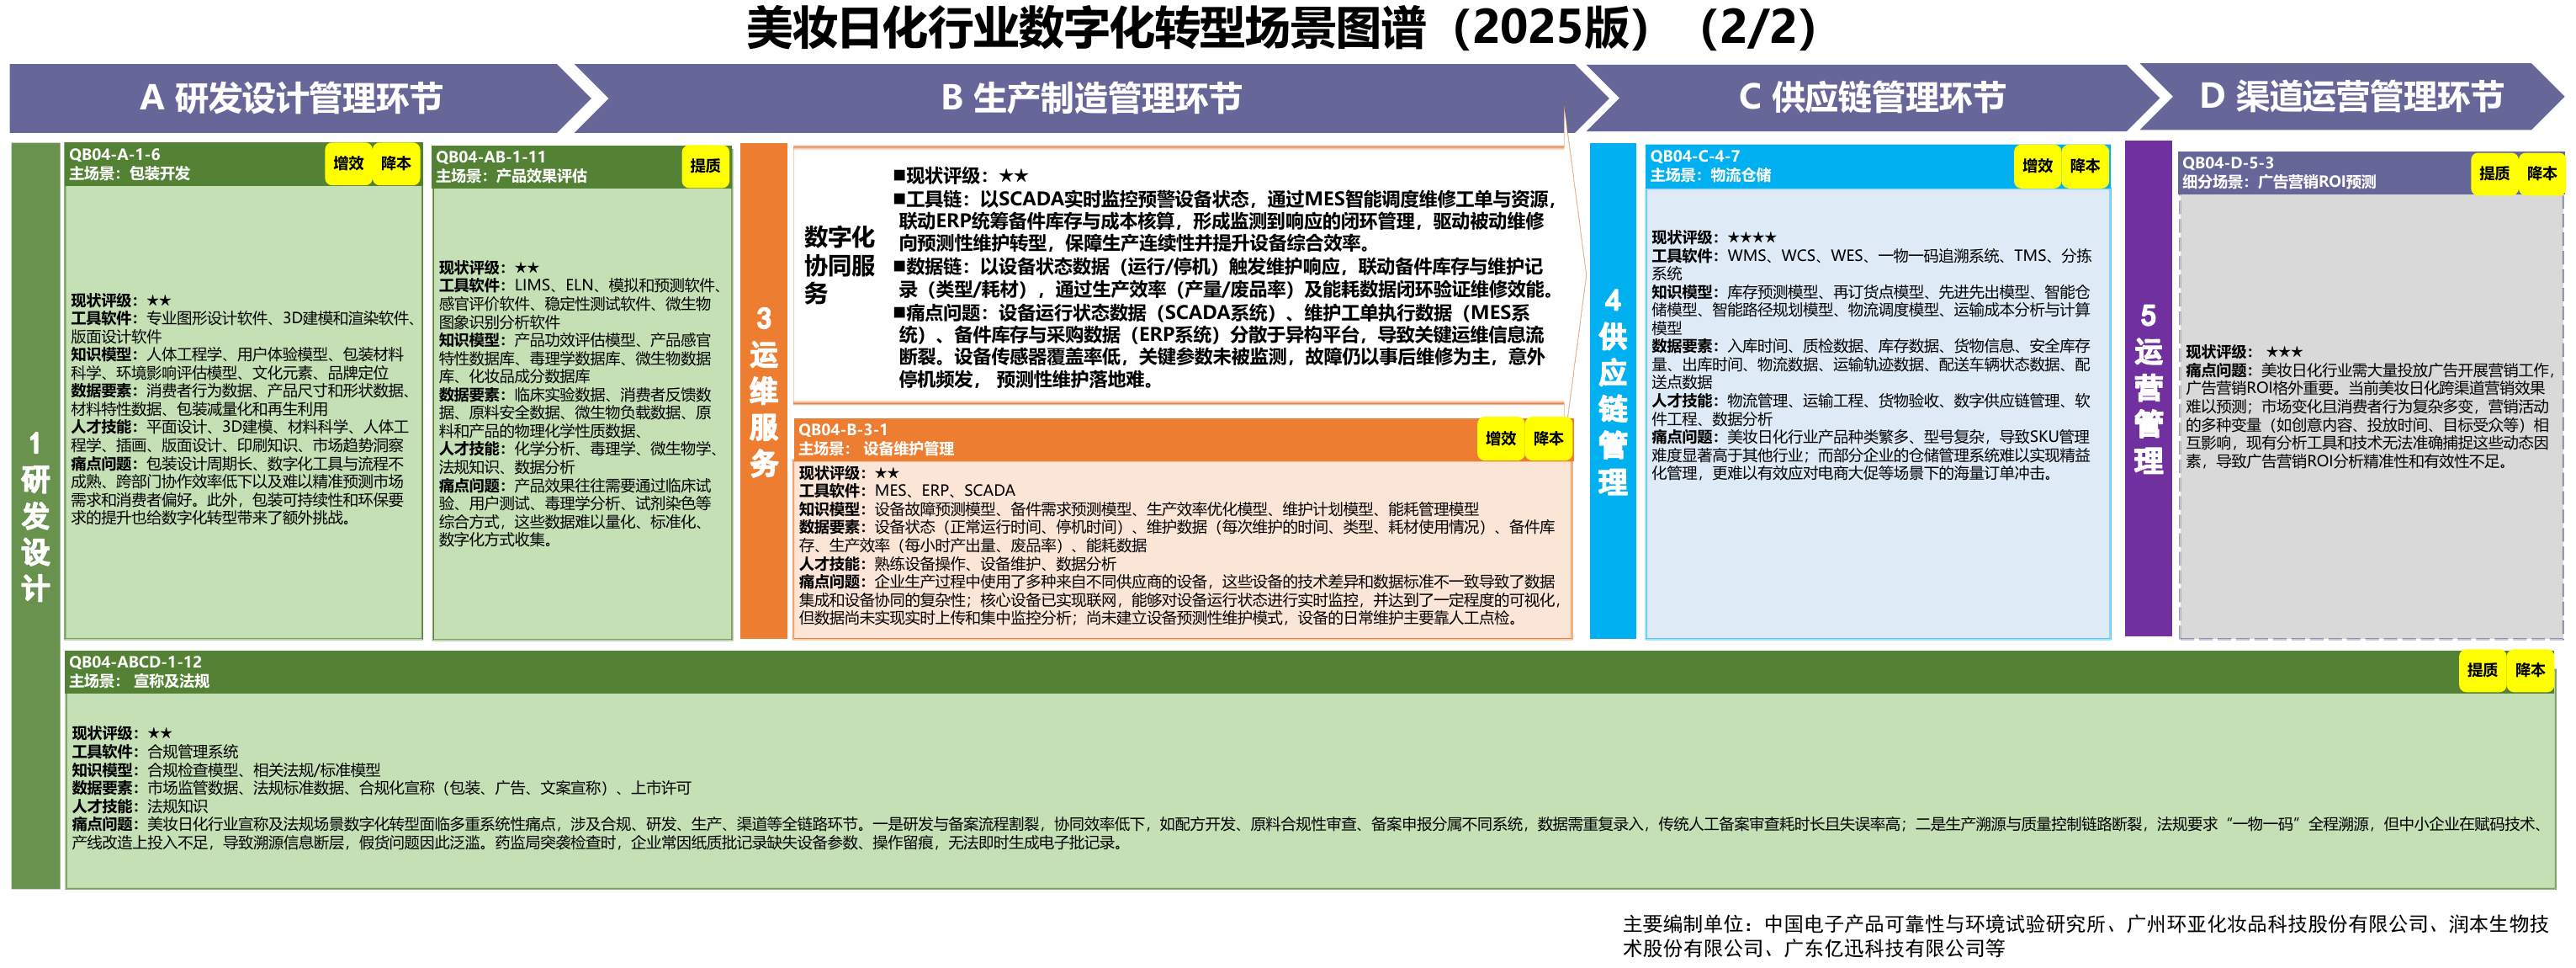Click the orange 3 运维服务 side bar
The height and width of the screenshot is (968, 2576).
tap(764, 391)
